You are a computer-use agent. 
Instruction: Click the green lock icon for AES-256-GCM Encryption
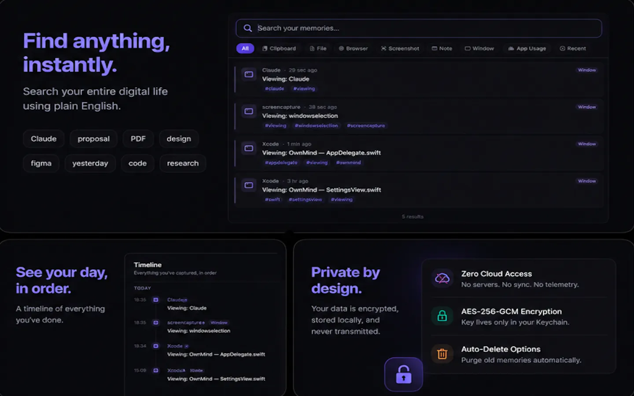tap(442, 316)
